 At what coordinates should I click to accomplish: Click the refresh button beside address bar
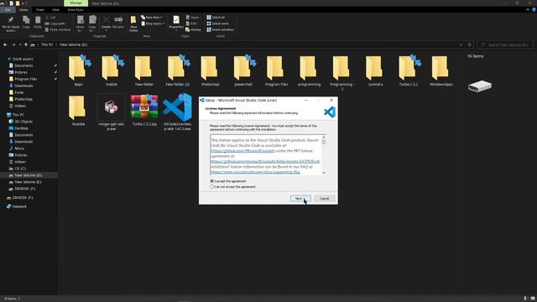click(470, 44)
